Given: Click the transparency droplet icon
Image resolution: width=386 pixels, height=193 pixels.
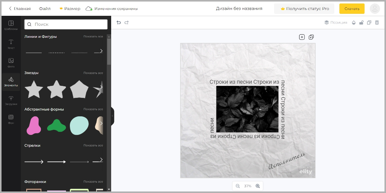Looking at the screenshot, I should tap(354, 23).
